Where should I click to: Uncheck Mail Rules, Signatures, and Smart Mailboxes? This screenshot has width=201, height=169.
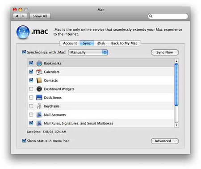(x=31, y=123)
